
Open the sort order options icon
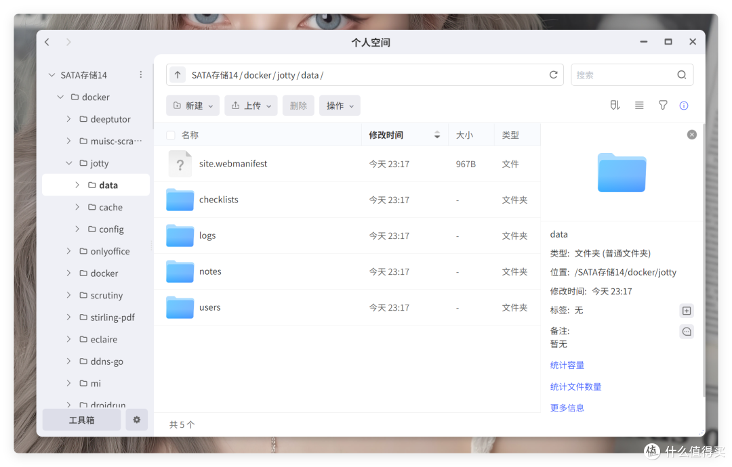pos(615,106)
